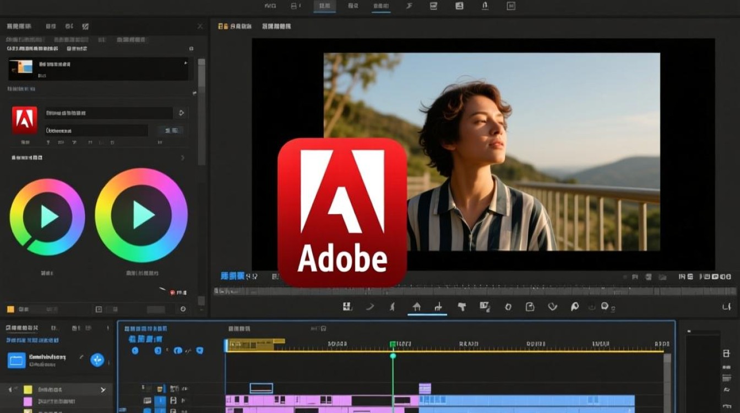Click the timeline's vertical scrollbar
The width and height of the screenshot is (740, 413).
coord(667,383)
